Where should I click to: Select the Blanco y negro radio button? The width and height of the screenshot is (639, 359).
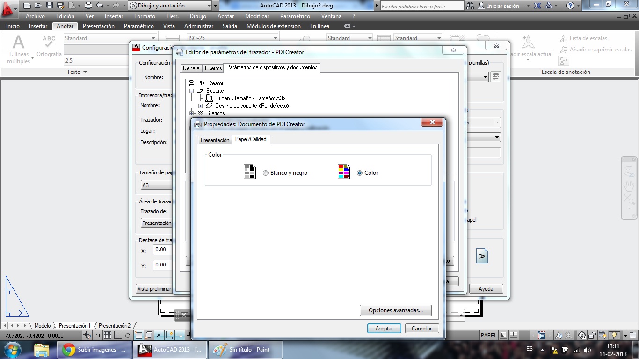coord(266,173)
